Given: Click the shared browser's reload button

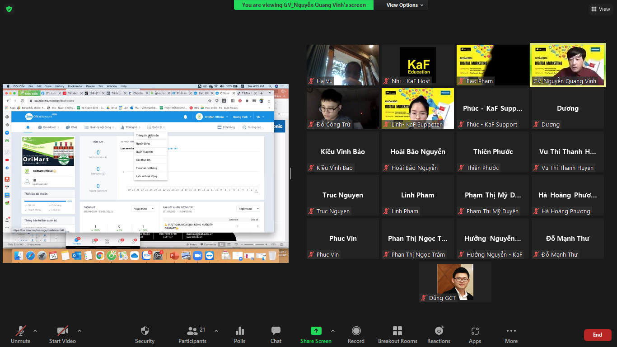Looking at the screenshot, I should pos(22,101).
